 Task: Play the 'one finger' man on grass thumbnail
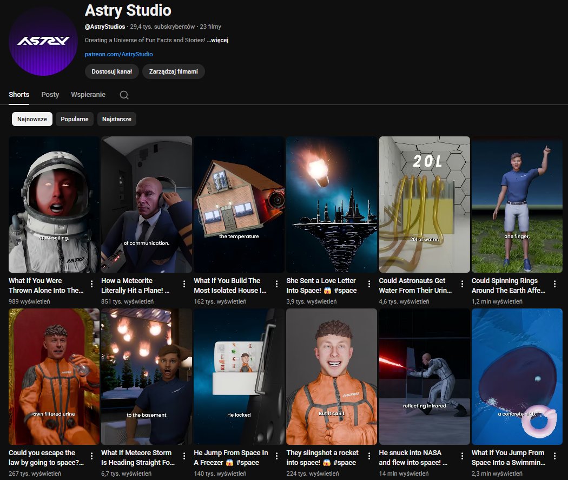coord(517,205)
